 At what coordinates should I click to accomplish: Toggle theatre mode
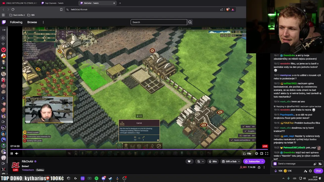tap(261, 153)
